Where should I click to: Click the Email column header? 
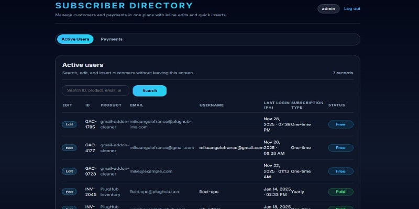coord(136,105)
